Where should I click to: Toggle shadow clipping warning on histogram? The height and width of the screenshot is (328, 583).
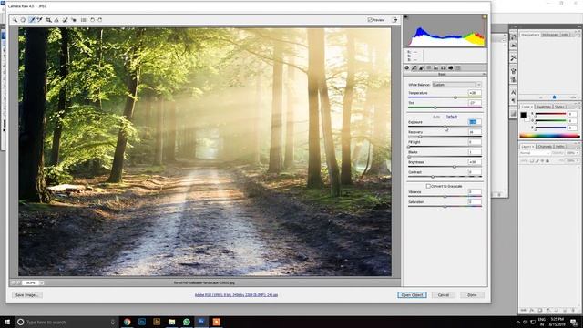tap(406, 17)
